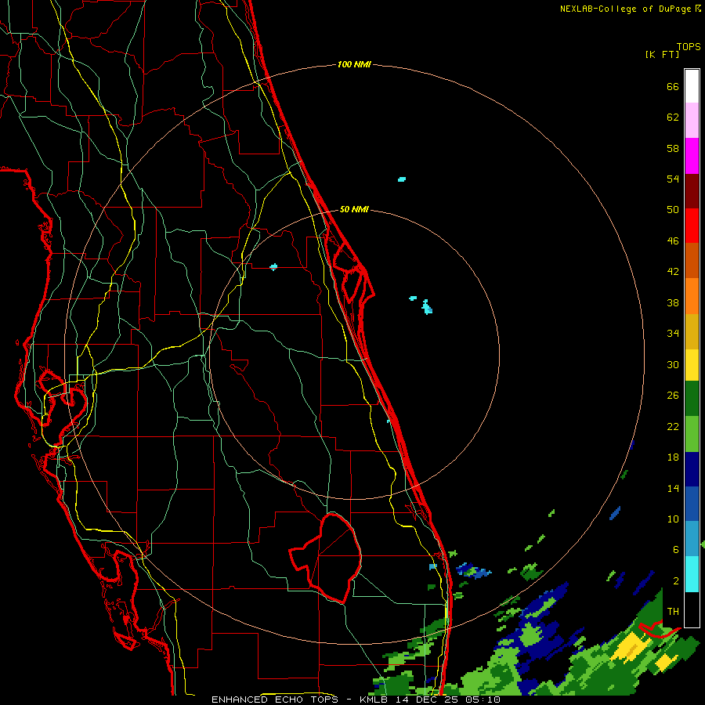Screen dimensions: 705x705
Task: Click the KMLB 14 DEC 25 05:10 timestamp
Action: (x=429, y=700)
